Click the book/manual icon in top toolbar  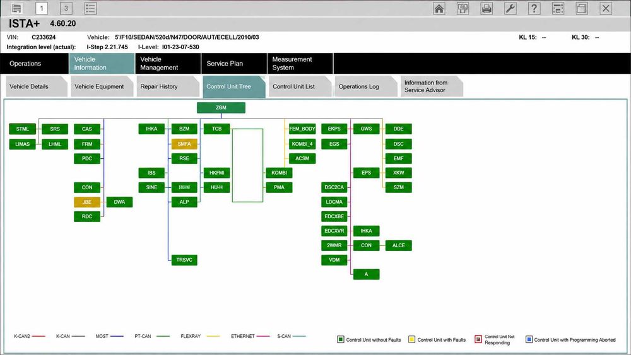[463, 8]
